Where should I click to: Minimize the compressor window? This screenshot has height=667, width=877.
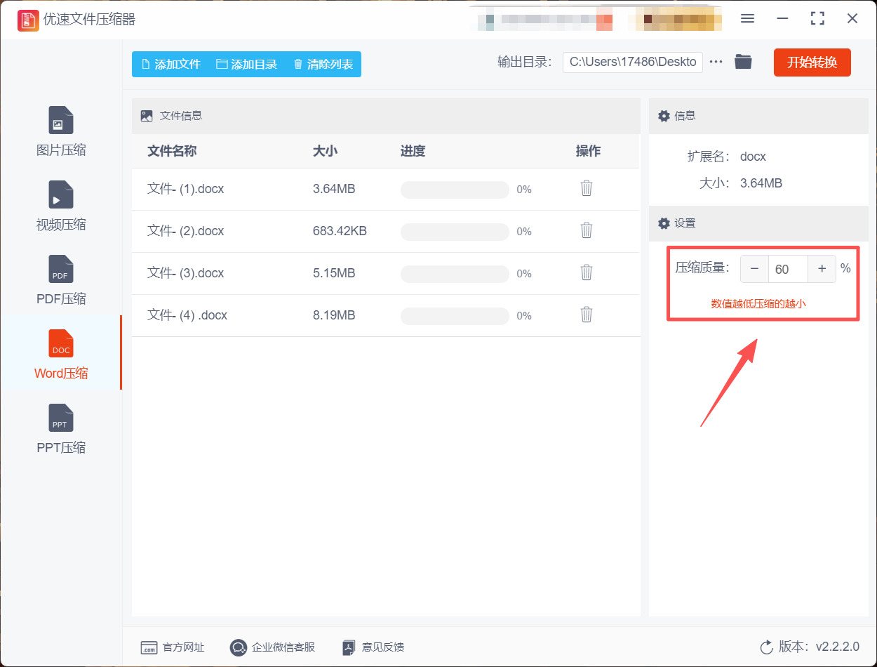782,19
